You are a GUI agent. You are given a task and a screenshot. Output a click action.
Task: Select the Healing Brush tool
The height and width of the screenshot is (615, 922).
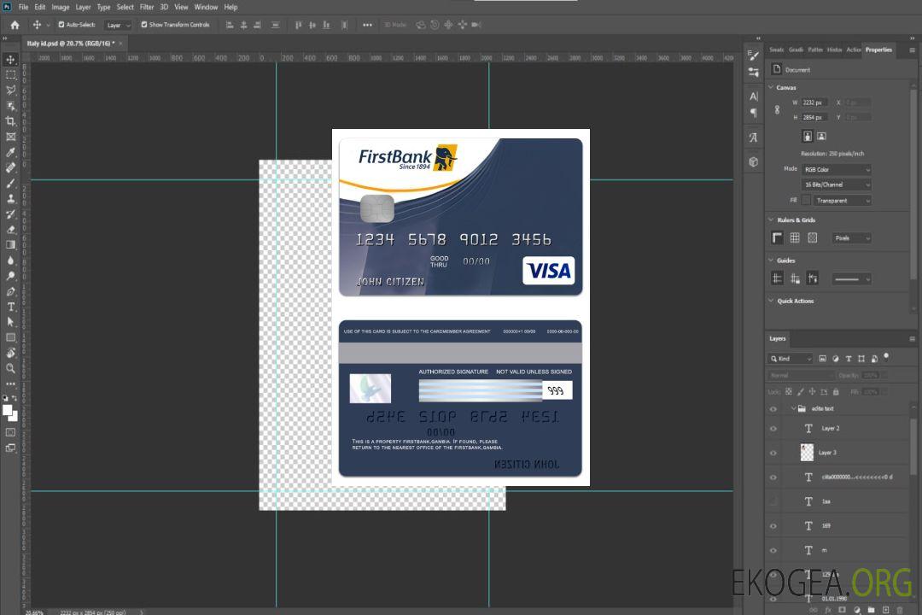click(x=10, y=167)
